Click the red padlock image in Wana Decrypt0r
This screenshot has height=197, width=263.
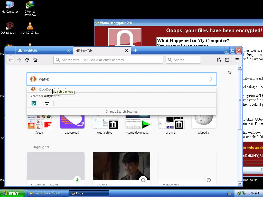(x=125, y=37)
